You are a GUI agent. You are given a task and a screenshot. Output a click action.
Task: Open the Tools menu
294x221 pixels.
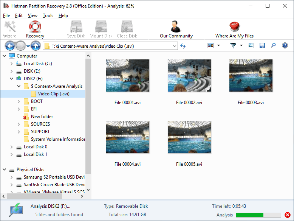(x=48, y=16)
